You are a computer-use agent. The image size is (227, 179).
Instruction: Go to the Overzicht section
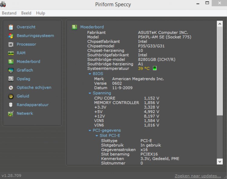[x=26, y=27]
